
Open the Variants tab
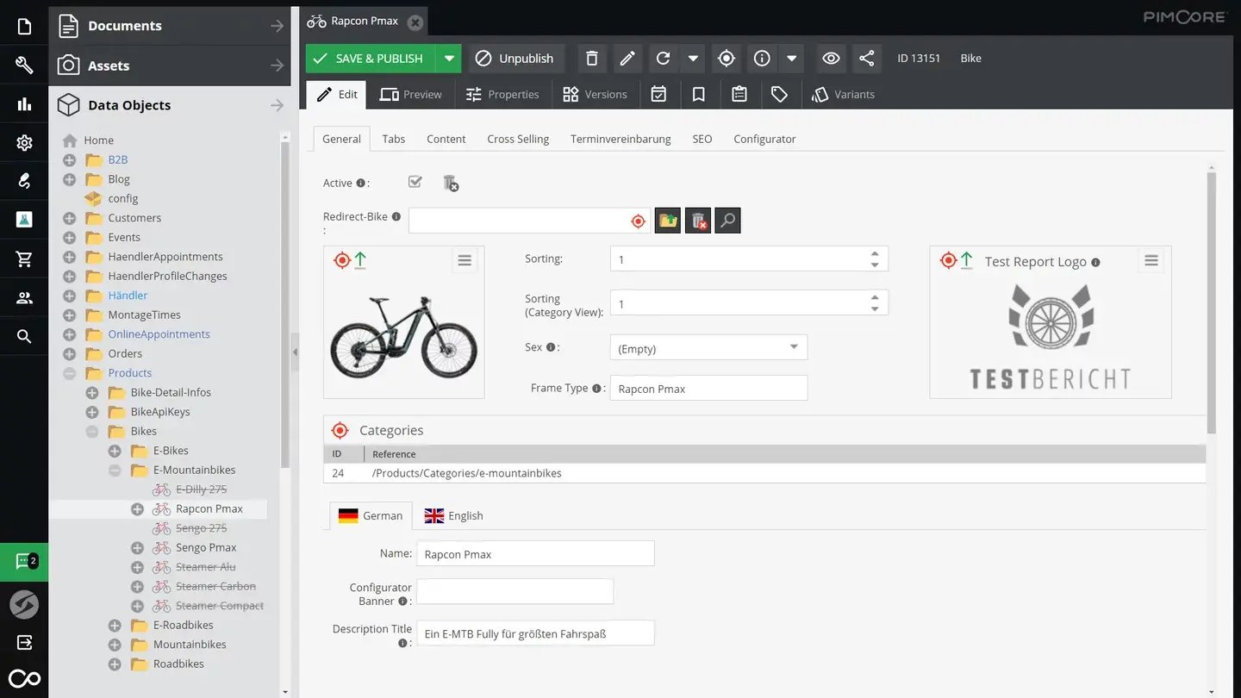coord(844,95)
